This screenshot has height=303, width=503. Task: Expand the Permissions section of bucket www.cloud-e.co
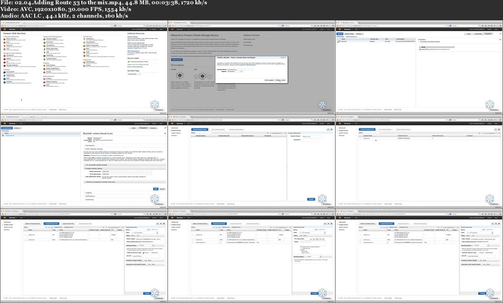[89, 146]
